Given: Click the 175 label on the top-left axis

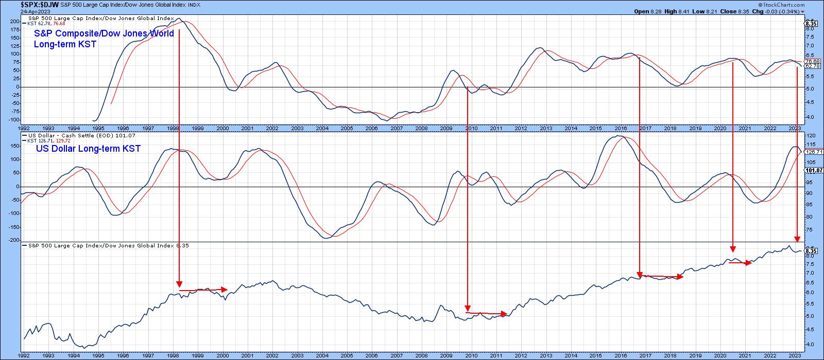Looking at the screenshot, I should (15, 30).
